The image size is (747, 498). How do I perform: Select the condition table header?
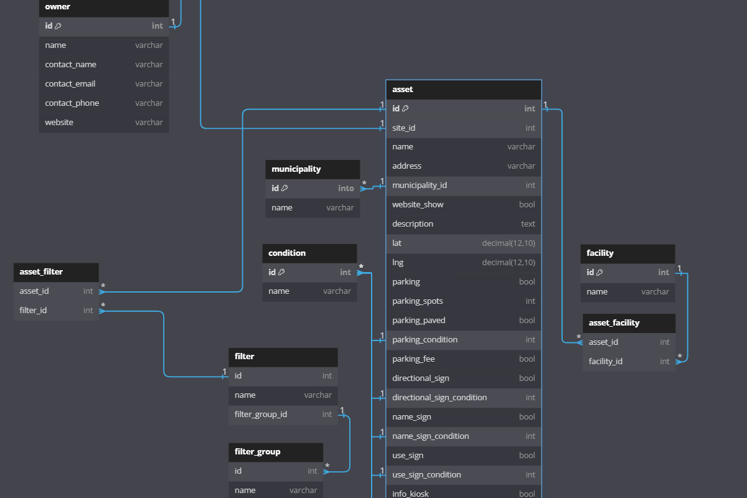[x=309, y=253]
